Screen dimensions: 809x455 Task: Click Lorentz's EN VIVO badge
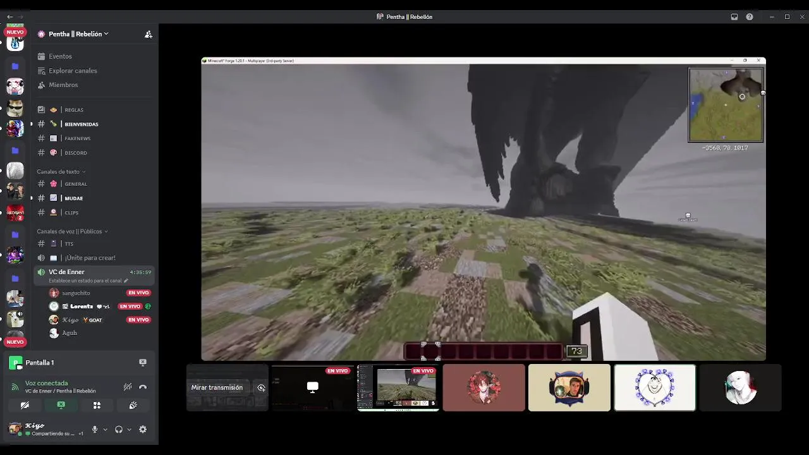(130, 306)
